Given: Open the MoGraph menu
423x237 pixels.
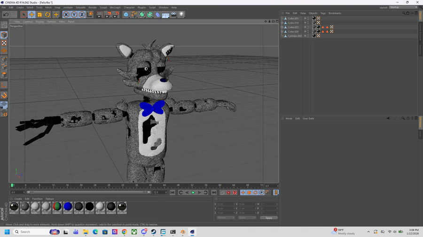Looking at the screenshot, I should [115, 7].
